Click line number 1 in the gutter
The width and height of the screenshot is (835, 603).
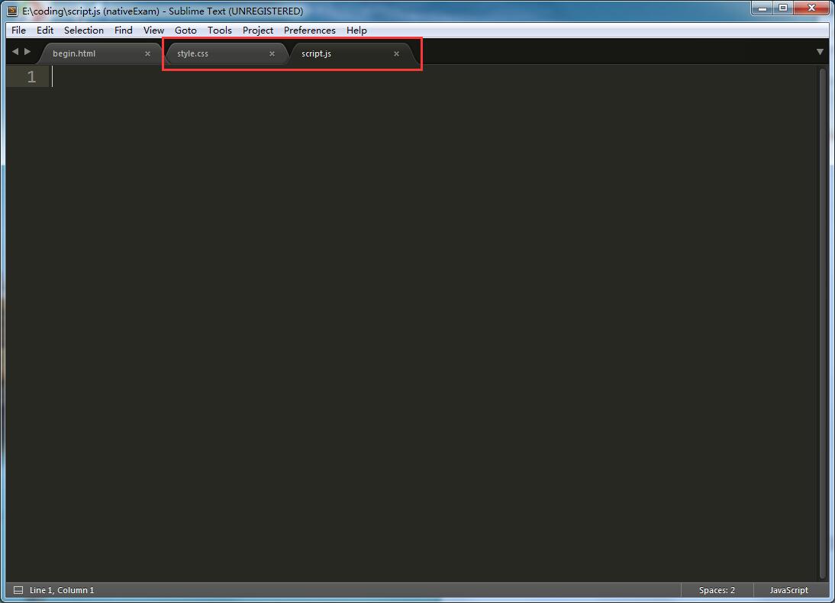pos(31,77)
